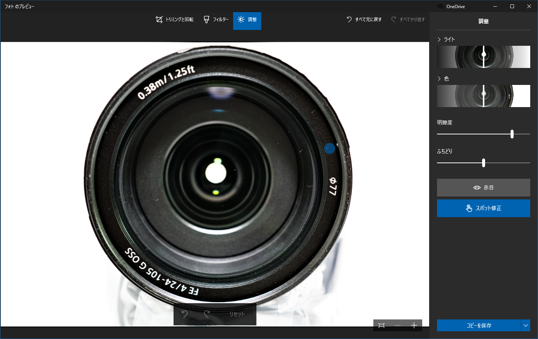Click the ふちどり vignette slider handle

coord(484,163)
